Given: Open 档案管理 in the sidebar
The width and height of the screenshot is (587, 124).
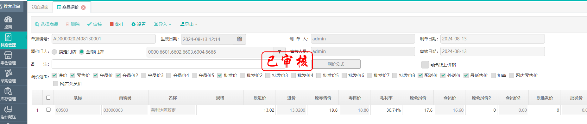Looking at the screenshot, I should (8, 40).
